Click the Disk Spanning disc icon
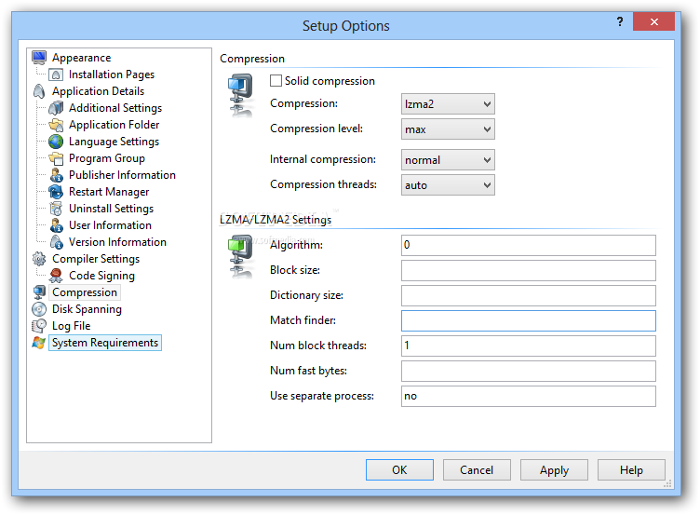 coord(39,309)
